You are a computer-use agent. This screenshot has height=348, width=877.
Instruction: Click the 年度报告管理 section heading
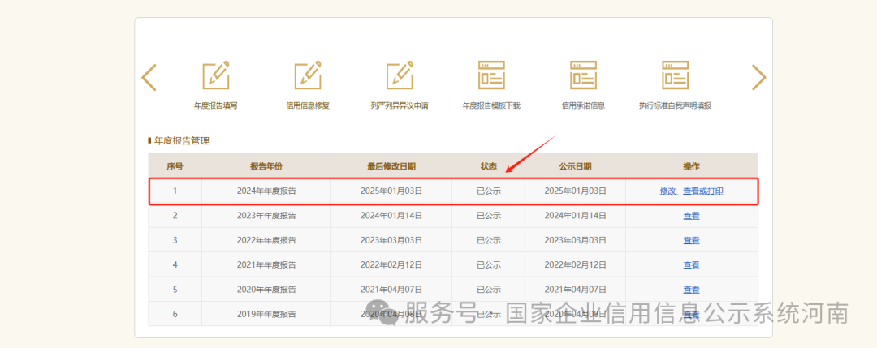[181, 141]
